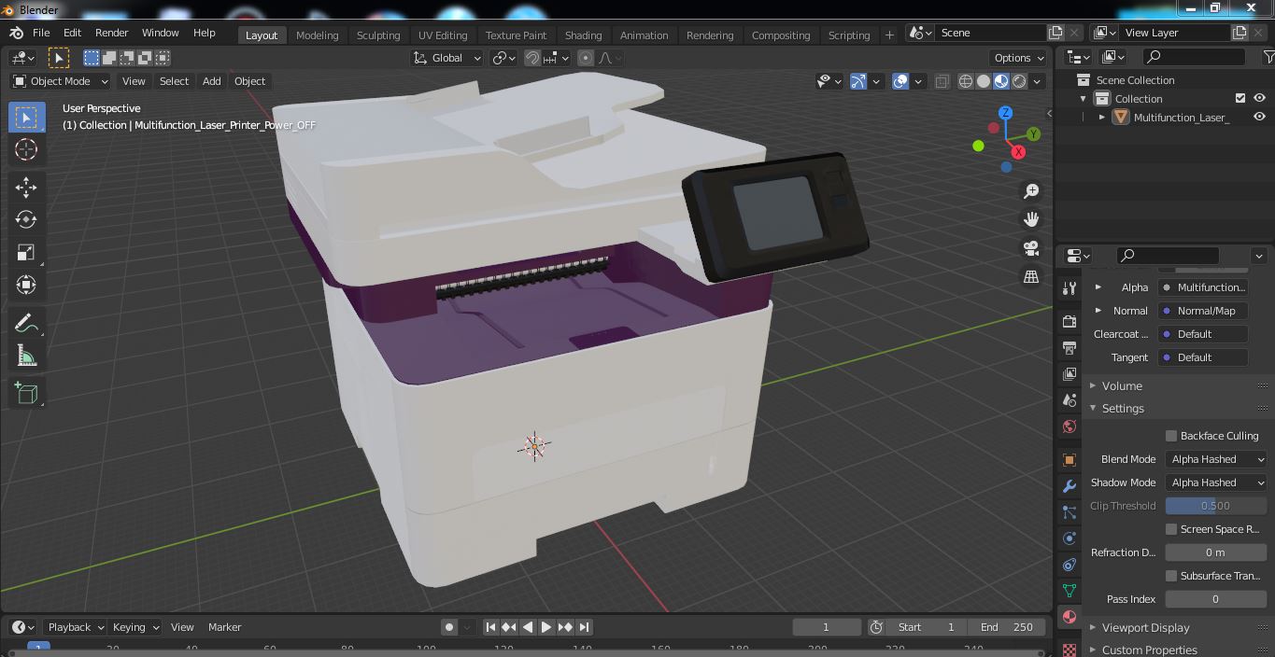Select the Add Cube tool
This screenshot has height=657, width=1275.
[26, 393]
